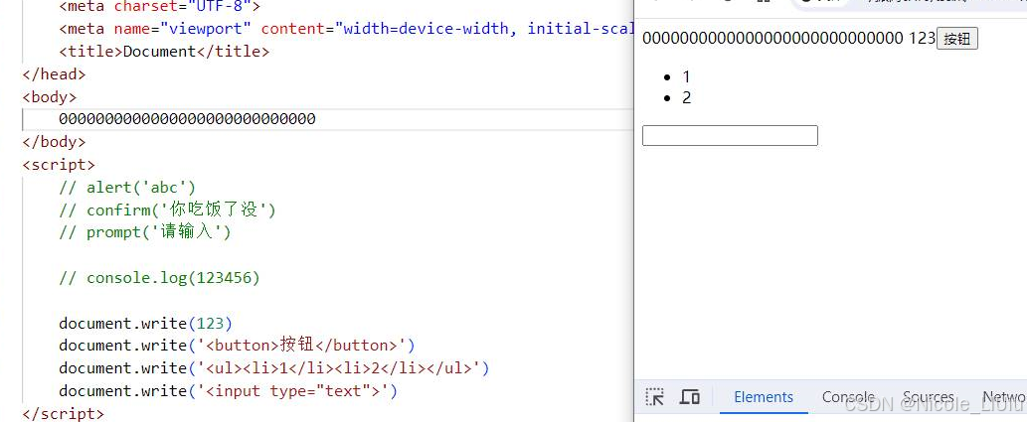Viewport: 1027px width, 422px height.
Task: Place cursor on the zeros line in the editor
Action: 187,119
